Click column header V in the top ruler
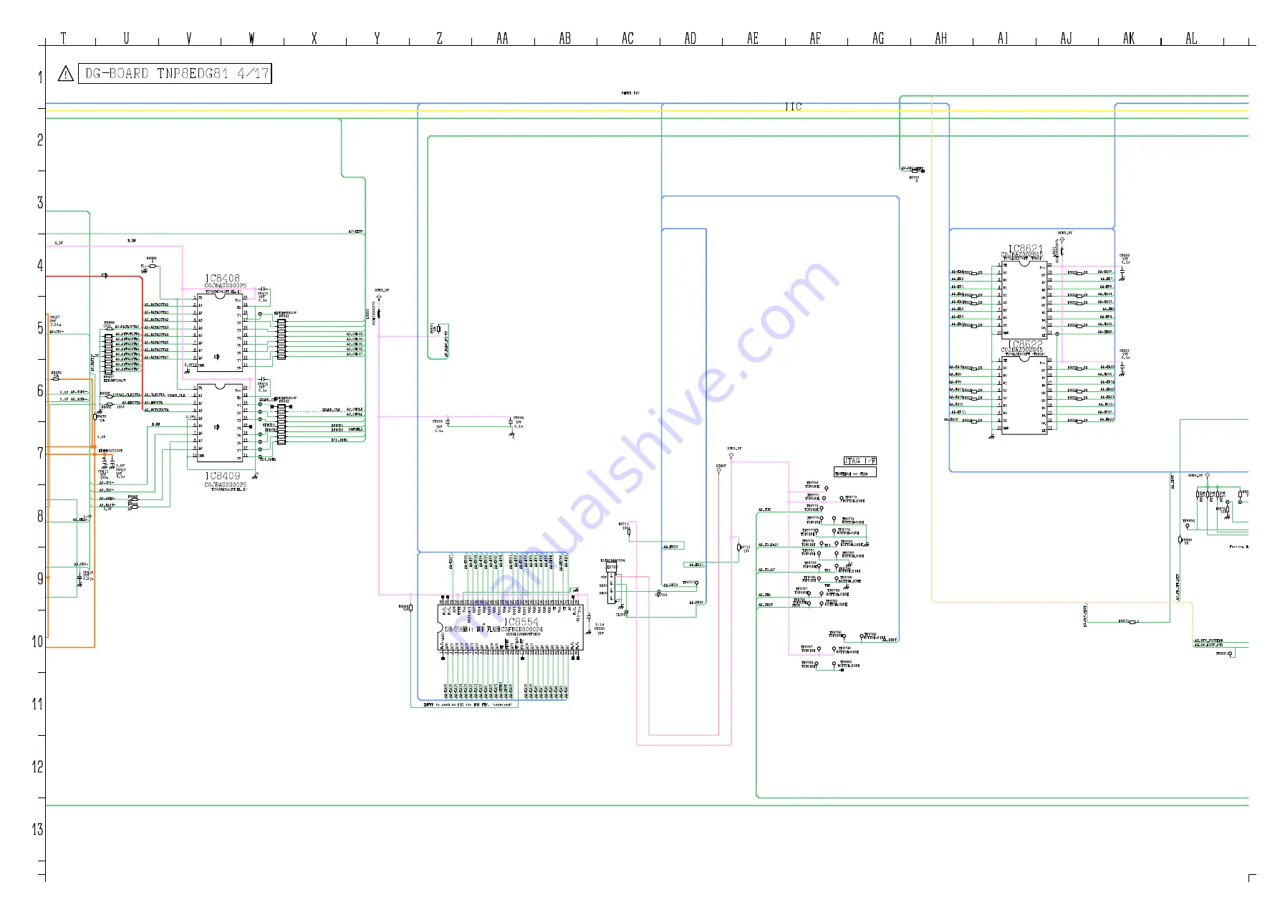 coord(189,38)
